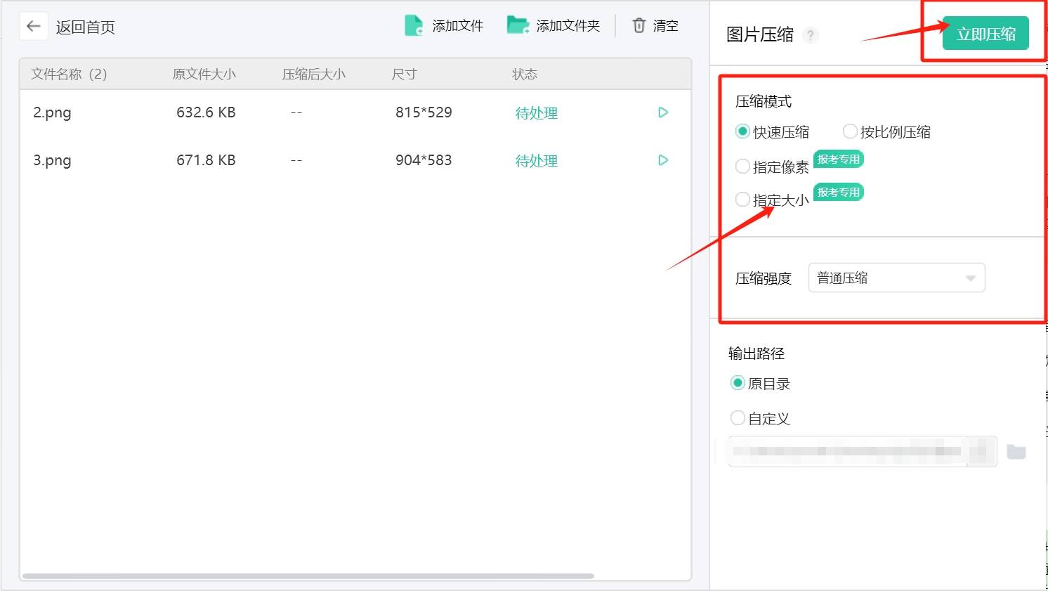Click 待处理 status of 2.png

537,113
